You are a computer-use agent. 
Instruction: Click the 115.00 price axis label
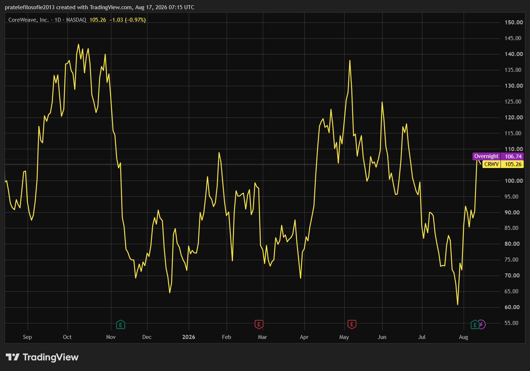click(514, 133)
